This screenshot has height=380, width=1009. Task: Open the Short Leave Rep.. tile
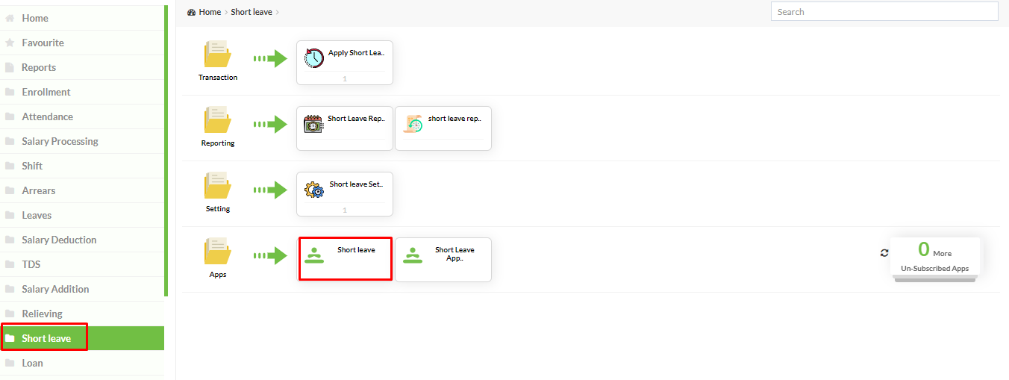coord(345,128)
